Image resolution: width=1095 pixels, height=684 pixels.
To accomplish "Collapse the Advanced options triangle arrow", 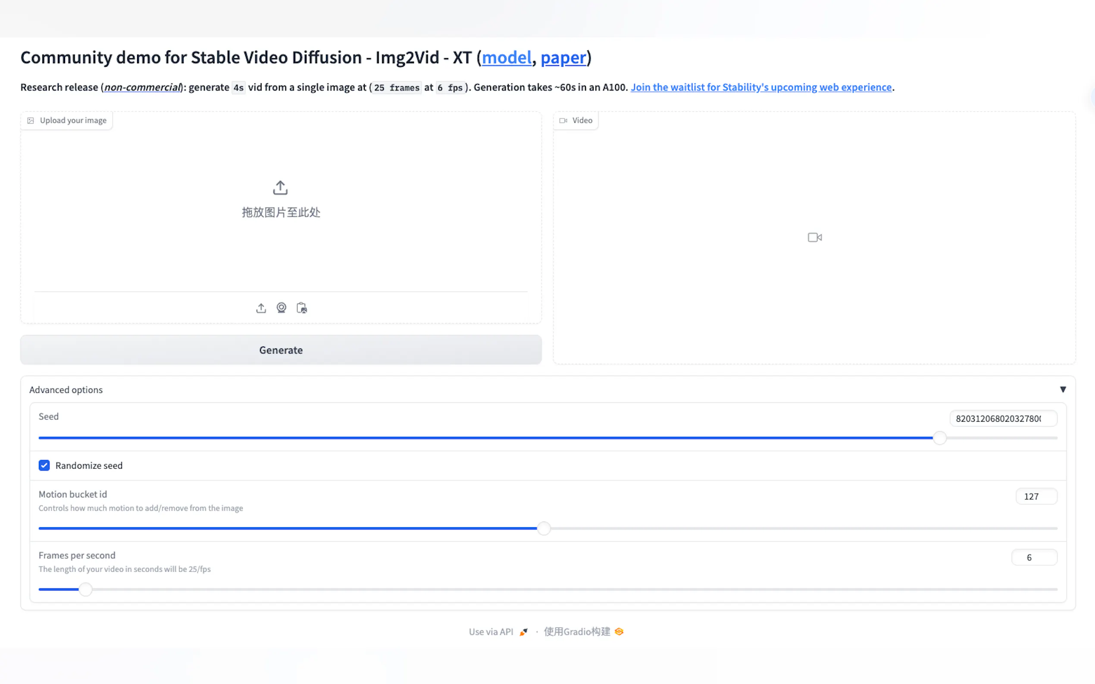I will 1063,389.
